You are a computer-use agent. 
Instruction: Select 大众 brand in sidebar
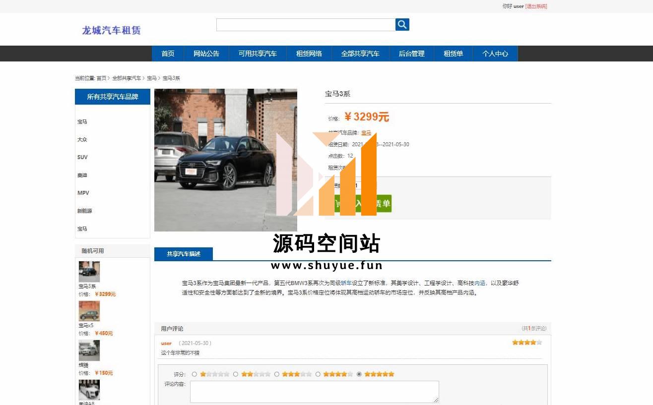pos(82,140)
